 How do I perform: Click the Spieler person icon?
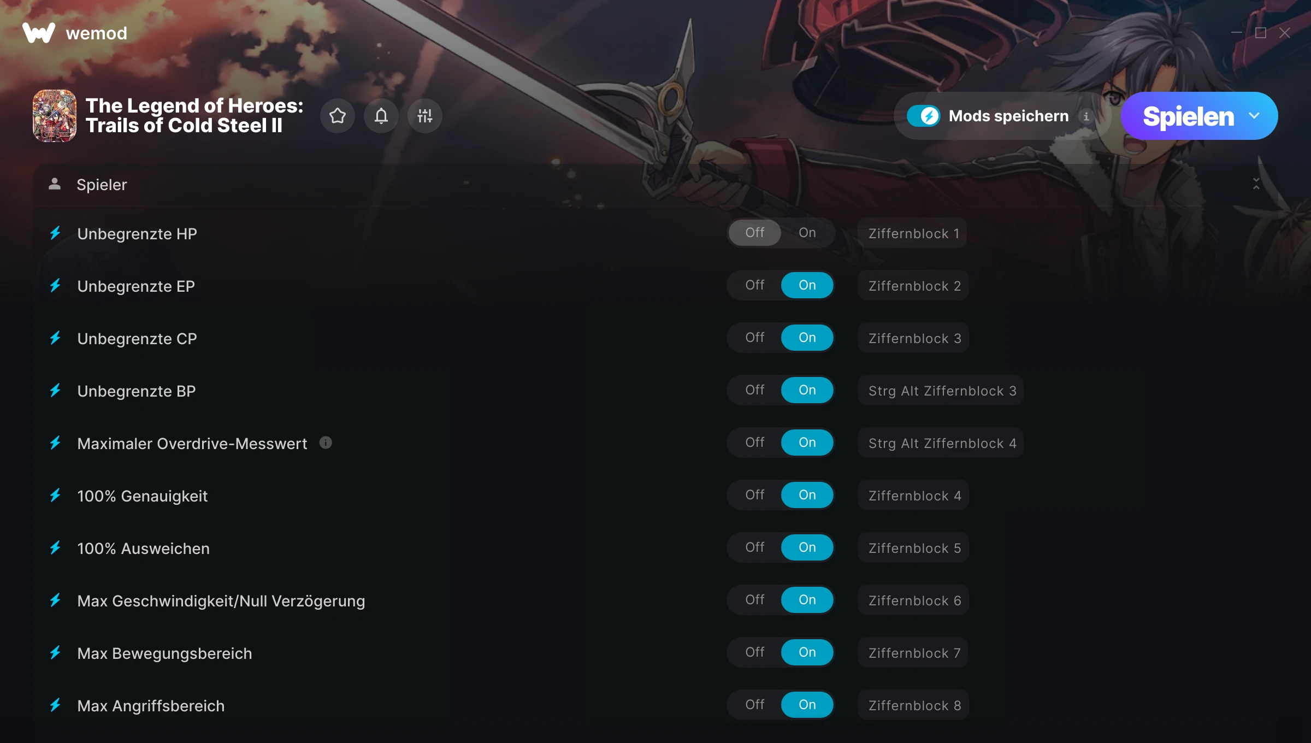55,184
